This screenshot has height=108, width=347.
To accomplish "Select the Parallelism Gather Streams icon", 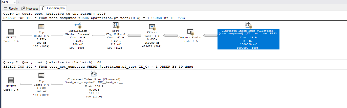I will click(78, 25).
